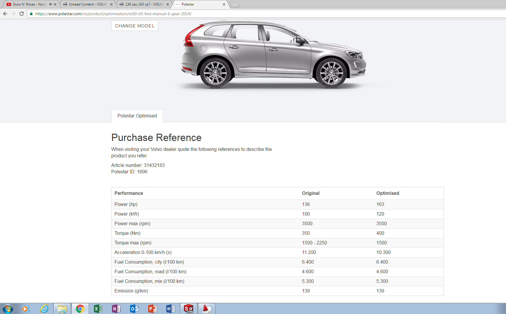This screenshot has width=506, height=314.
Task: Click the Acceleration 0-100 km/h row label
Action: click(x=143, y=252)
